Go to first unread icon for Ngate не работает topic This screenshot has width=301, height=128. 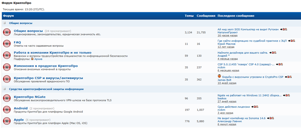[289, 95]
